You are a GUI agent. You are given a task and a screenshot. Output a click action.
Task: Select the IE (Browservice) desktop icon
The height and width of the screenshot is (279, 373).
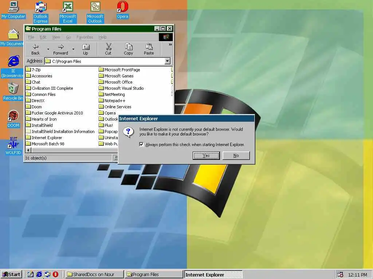click(x=13, y=67)
